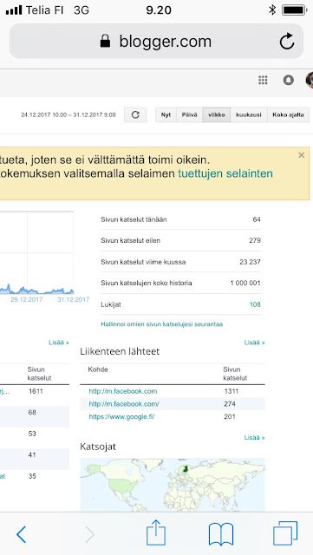
Task: Click the 'Sivun katselut eilen' row label
Action: (130, 240)
